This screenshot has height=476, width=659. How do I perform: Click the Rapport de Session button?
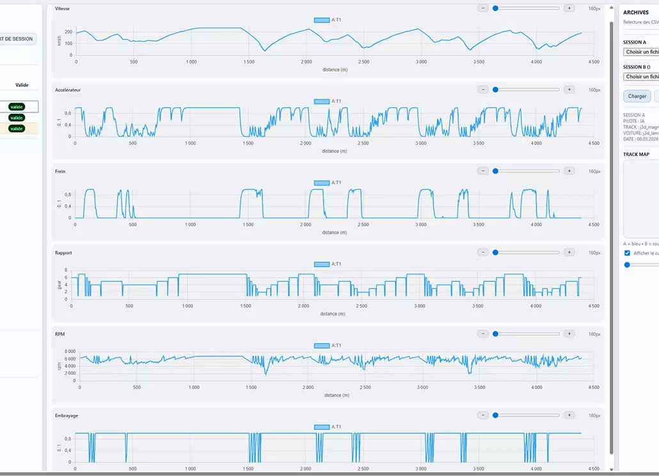pyautogui.click(x=17, y=39)
